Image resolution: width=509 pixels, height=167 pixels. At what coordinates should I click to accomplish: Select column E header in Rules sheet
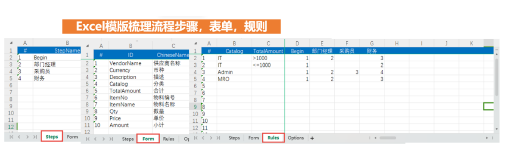tap(322, 43)
